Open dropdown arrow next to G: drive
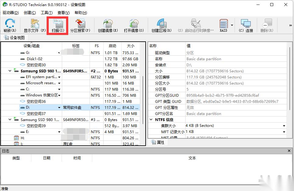This screenshot has width=294, height=191. (x=59, y=53)
